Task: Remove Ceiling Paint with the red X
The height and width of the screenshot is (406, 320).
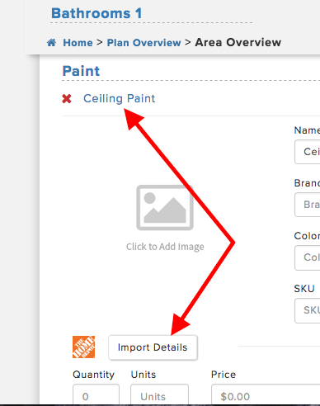Action: [x=67, y=98]
